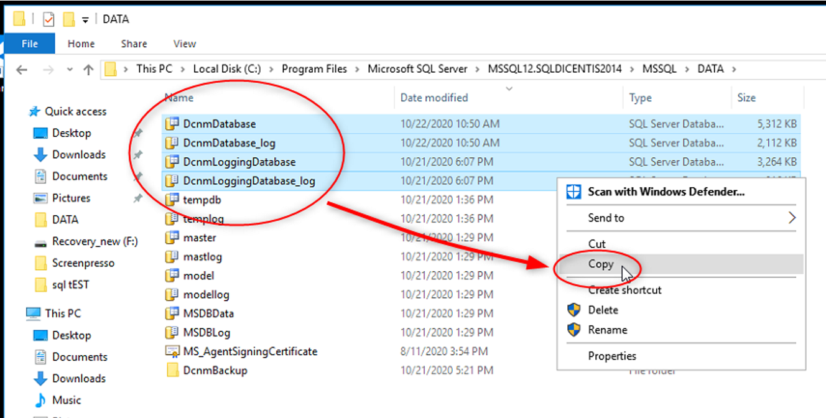Choose Delete from the context menu

(x=603, y=310)
